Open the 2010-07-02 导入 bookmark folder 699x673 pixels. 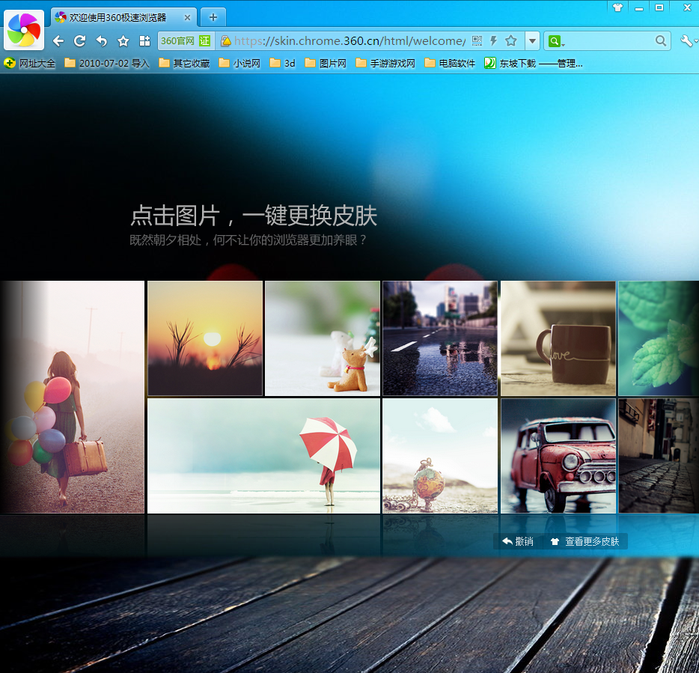tap(106, 64)
